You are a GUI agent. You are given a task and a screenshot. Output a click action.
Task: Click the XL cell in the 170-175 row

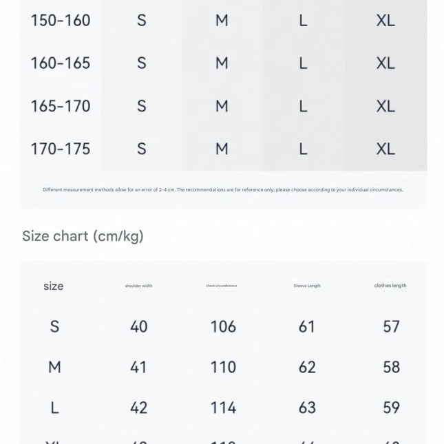[385, 149]
